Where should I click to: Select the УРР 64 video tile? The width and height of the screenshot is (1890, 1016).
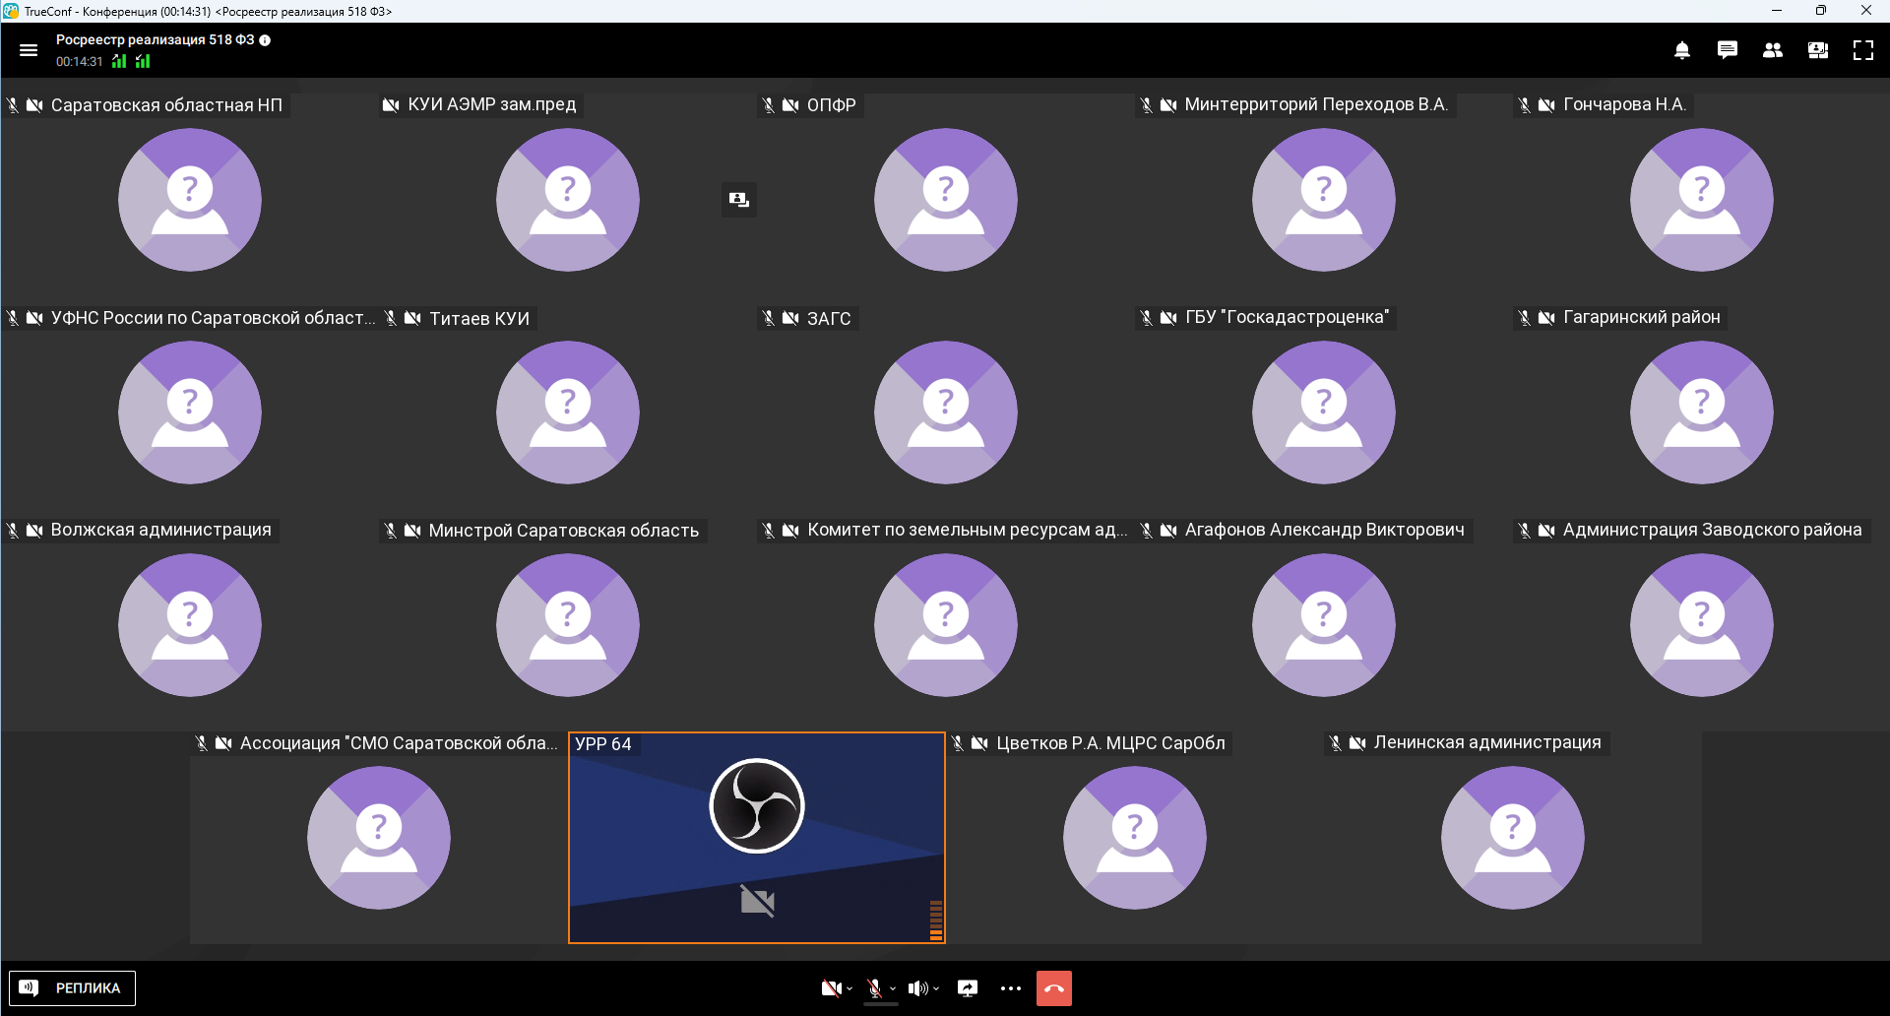tap(757, 838)
